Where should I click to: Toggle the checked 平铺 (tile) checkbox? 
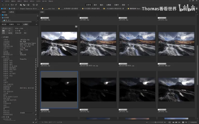183,122
